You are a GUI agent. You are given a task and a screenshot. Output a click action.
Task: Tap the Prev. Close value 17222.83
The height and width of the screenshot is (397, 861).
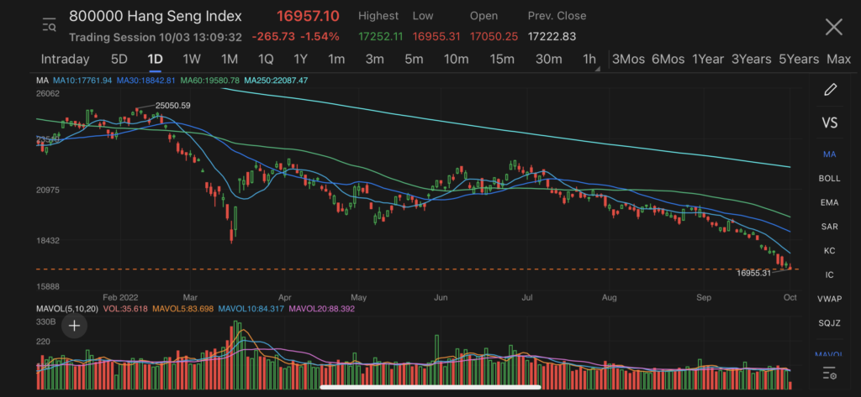coord(552,37)
